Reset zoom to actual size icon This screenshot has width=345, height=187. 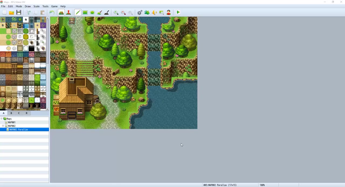[130, 12]
